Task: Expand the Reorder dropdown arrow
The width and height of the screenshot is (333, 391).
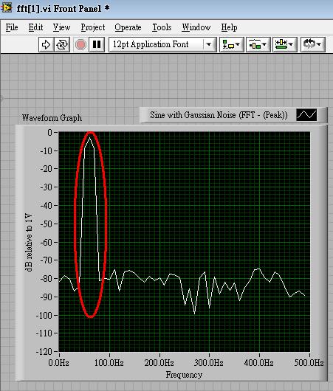Action: click(319, 45)
